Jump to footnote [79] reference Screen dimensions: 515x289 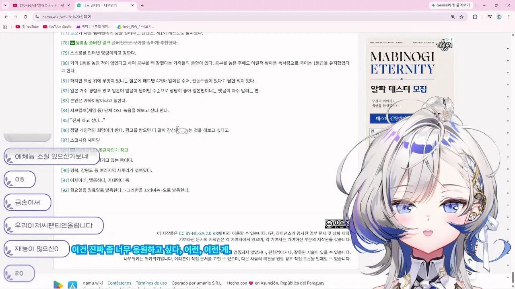click(x=65, y=53)
